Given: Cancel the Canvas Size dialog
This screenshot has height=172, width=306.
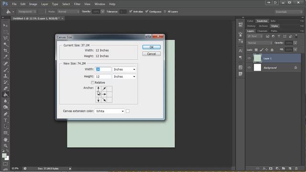Looking at the screenshot, I should point(152,54).
